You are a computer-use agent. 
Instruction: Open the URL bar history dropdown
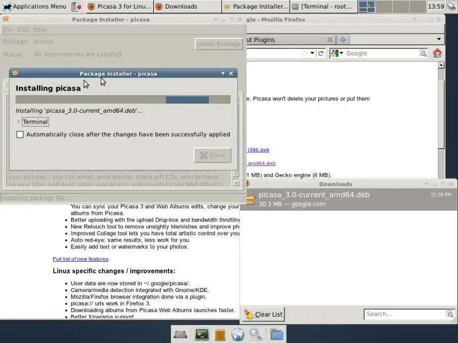pyautogui.click(x=312, y=53)
